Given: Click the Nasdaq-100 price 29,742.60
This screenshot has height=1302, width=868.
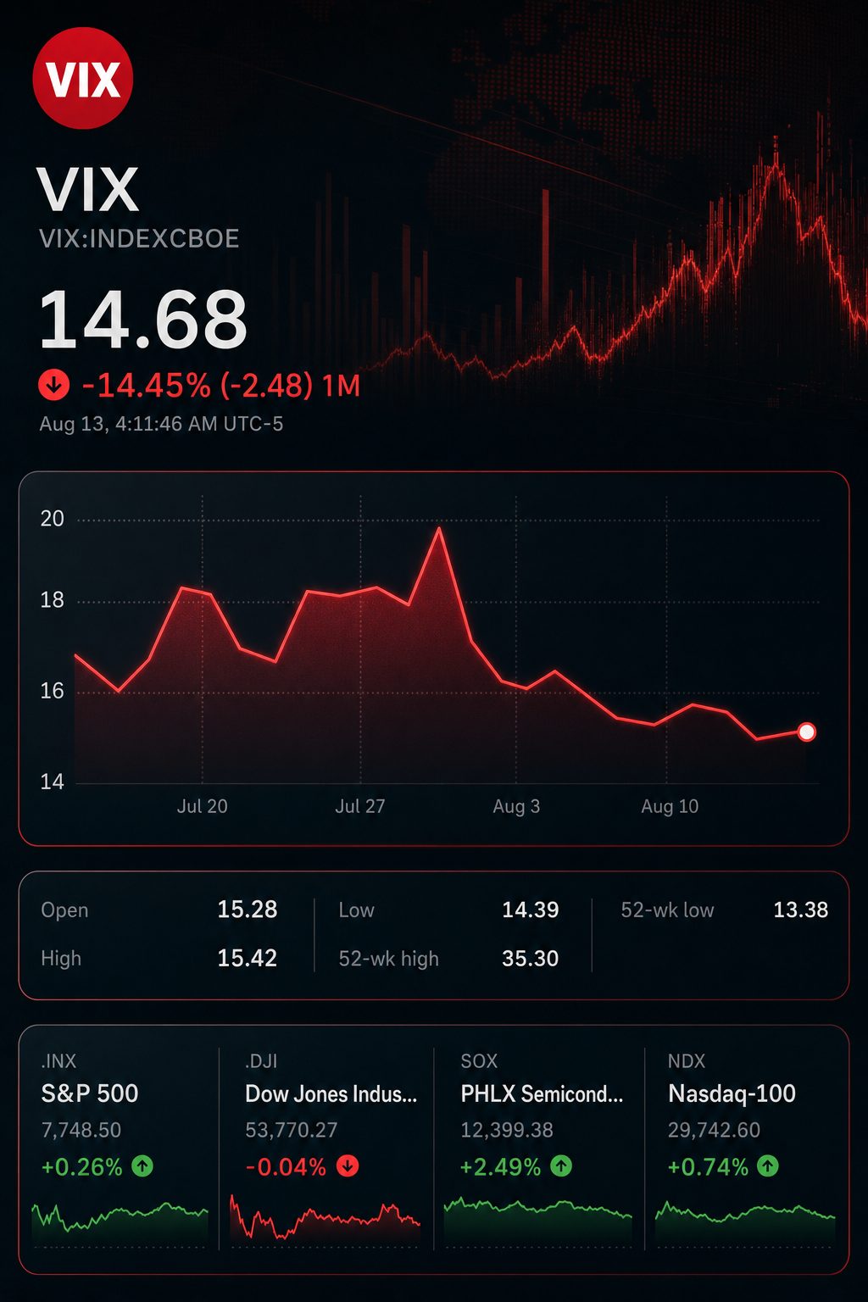Looking at the screenshot, I should click(x=715, y=1130).
